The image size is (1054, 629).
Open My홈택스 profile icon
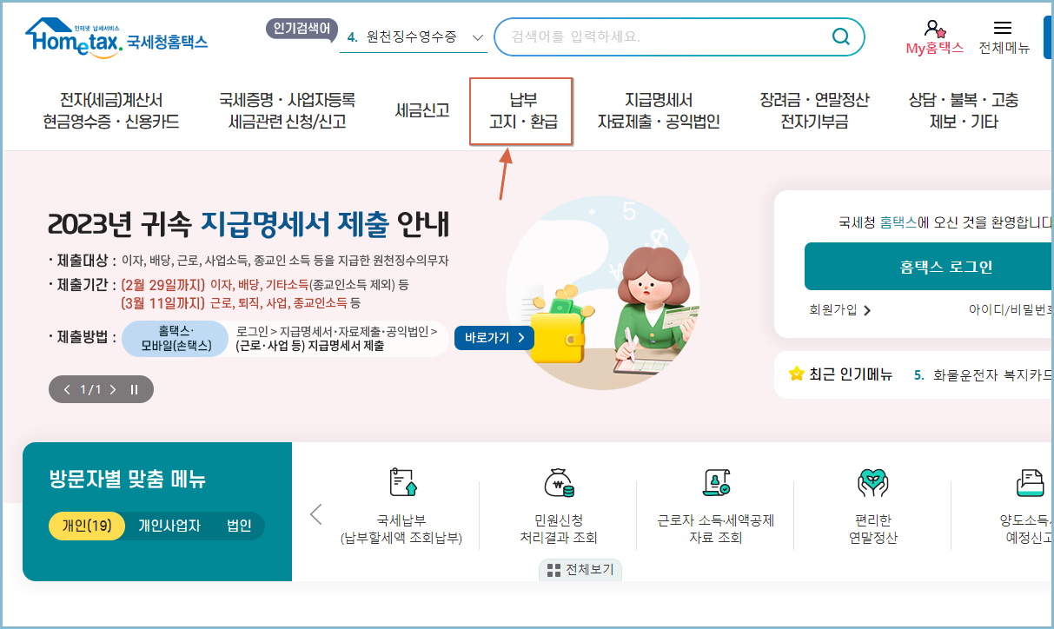[935, 28]
